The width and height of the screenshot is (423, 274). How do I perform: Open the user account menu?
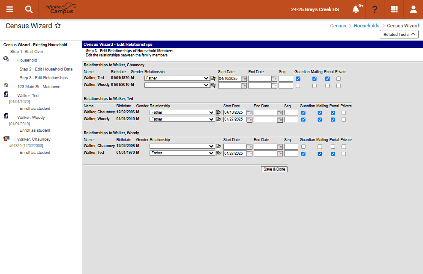[413, 9]
